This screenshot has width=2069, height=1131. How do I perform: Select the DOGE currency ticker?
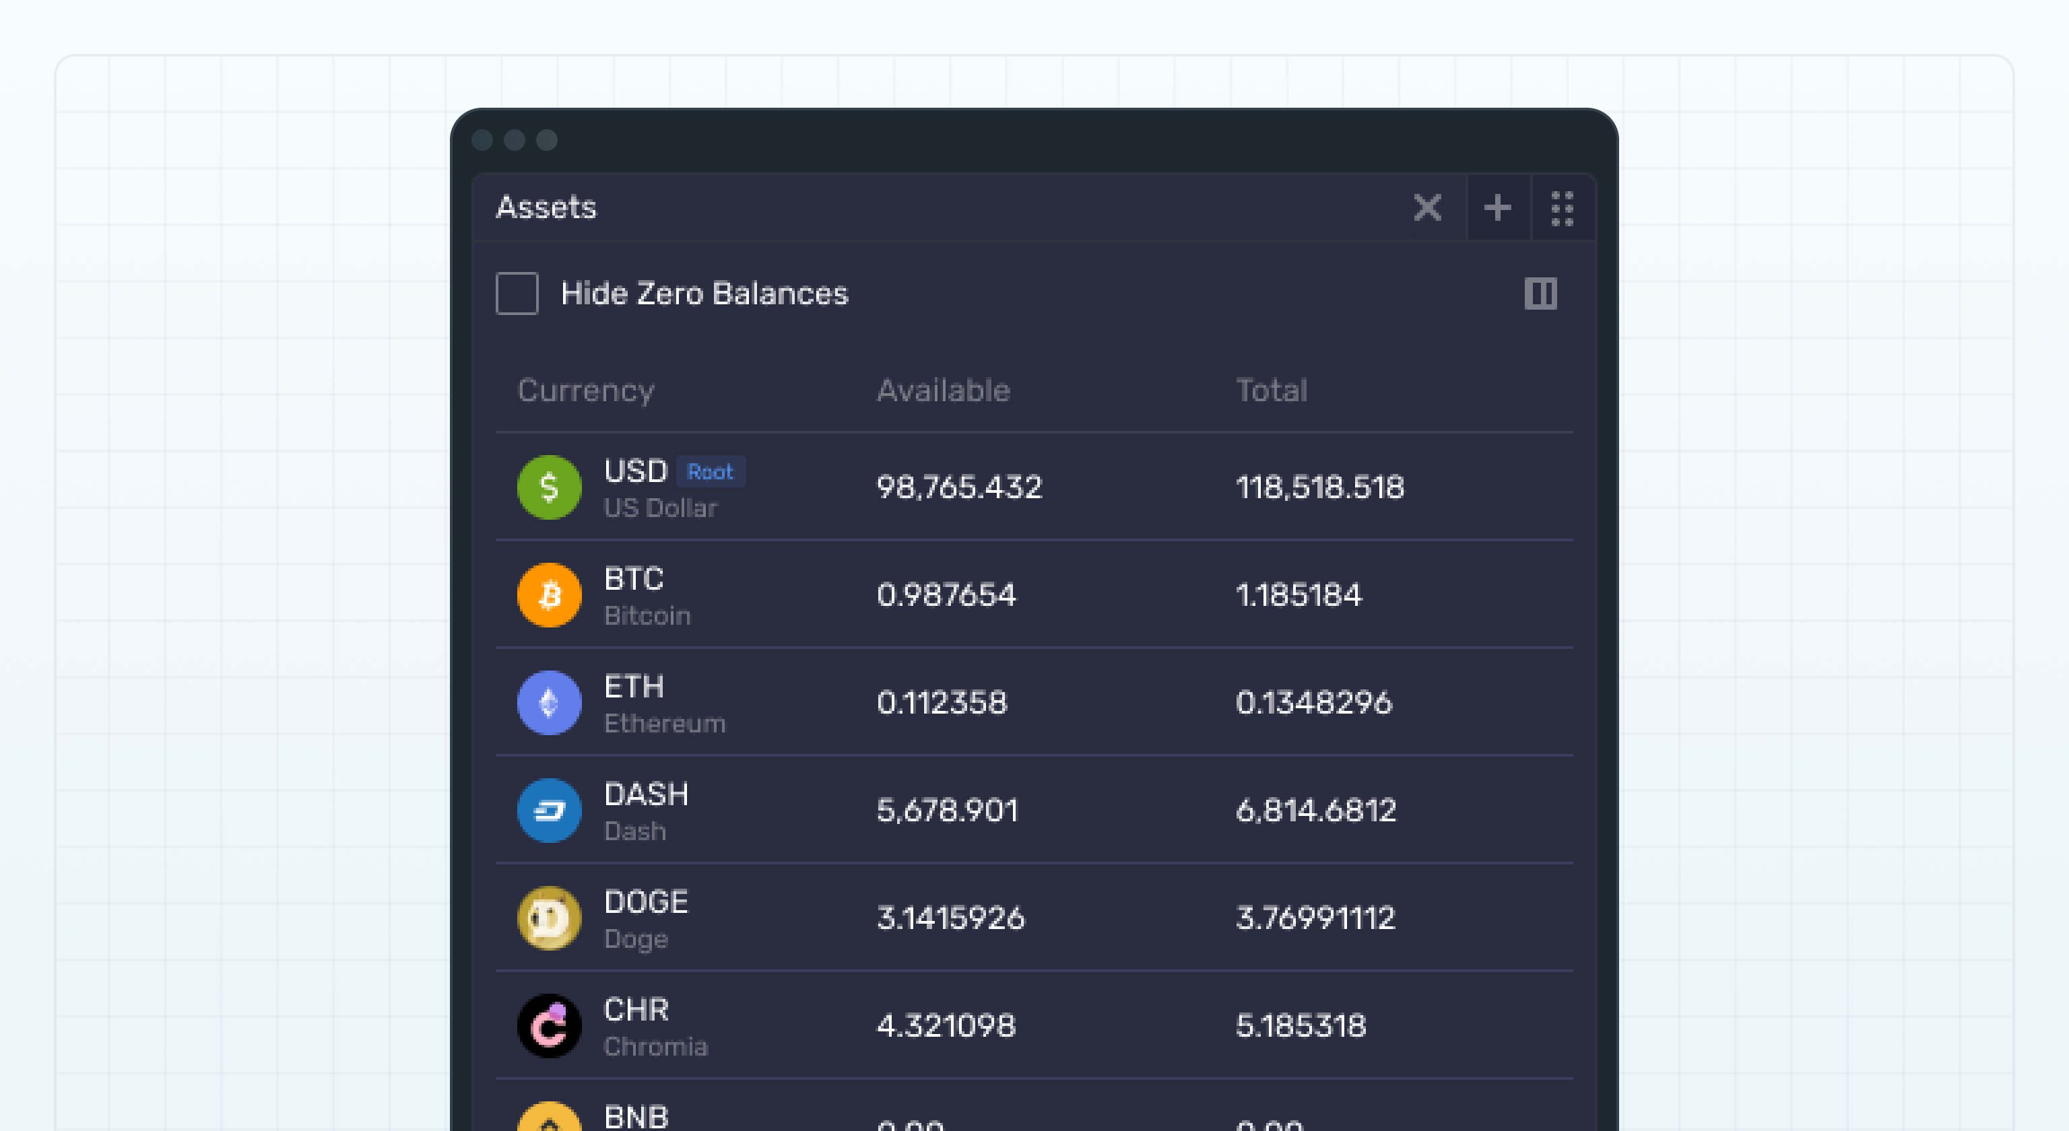click(646, 901)
